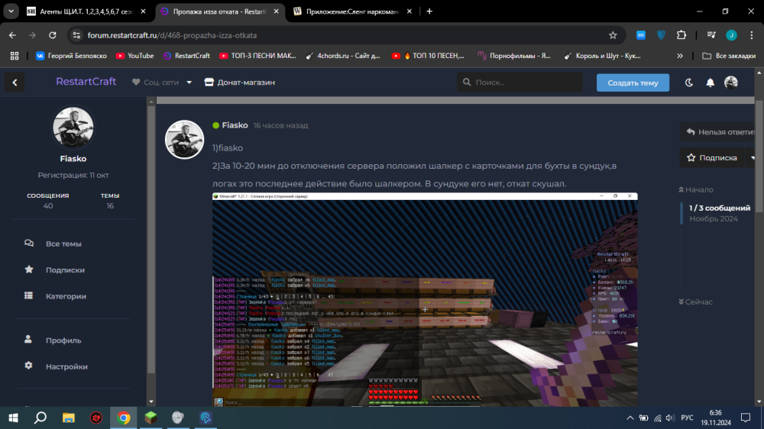Switch to Агенты Щ.И.Т. browser tab
The width and height of the screenshot is (764, 429).
point(87,11)
